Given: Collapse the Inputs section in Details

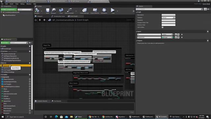Looking at the screenshot, I should [136, 31].
